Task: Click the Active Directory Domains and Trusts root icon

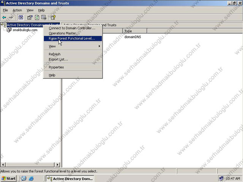Action: click(4, 25)
